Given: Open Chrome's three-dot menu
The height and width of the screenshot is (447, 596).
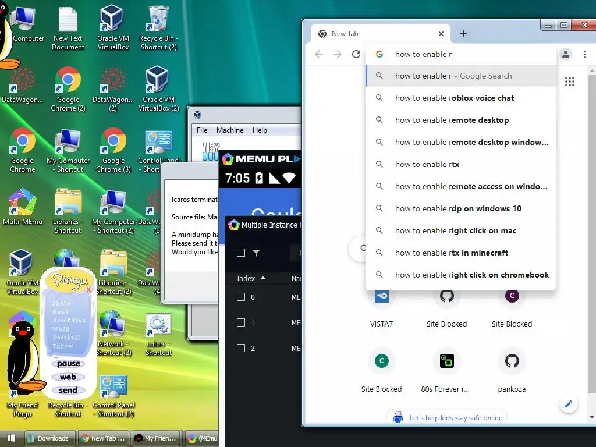Looking at the screenshot, I should tap(584, 54).
